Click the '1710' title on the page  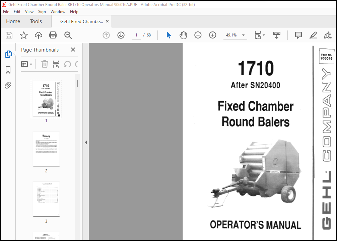(256, 68)
